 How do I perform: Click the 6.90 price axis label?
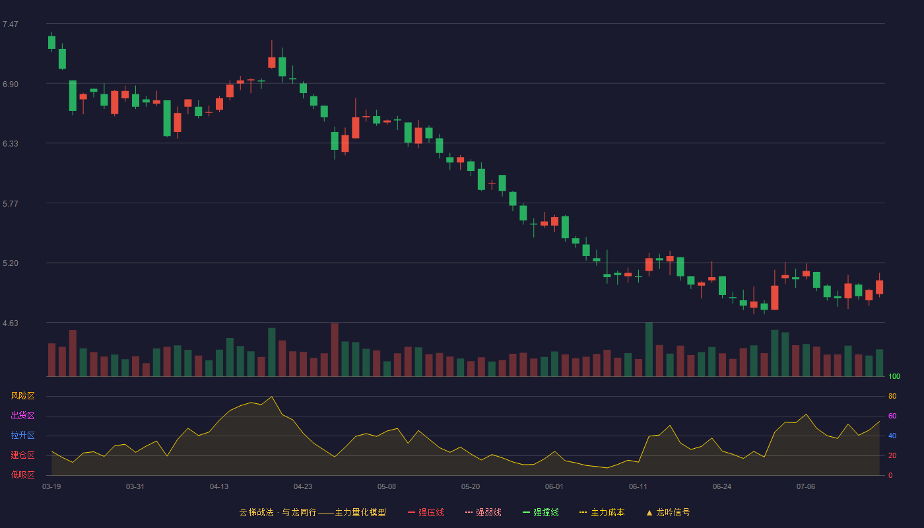(x=11, y=84)
